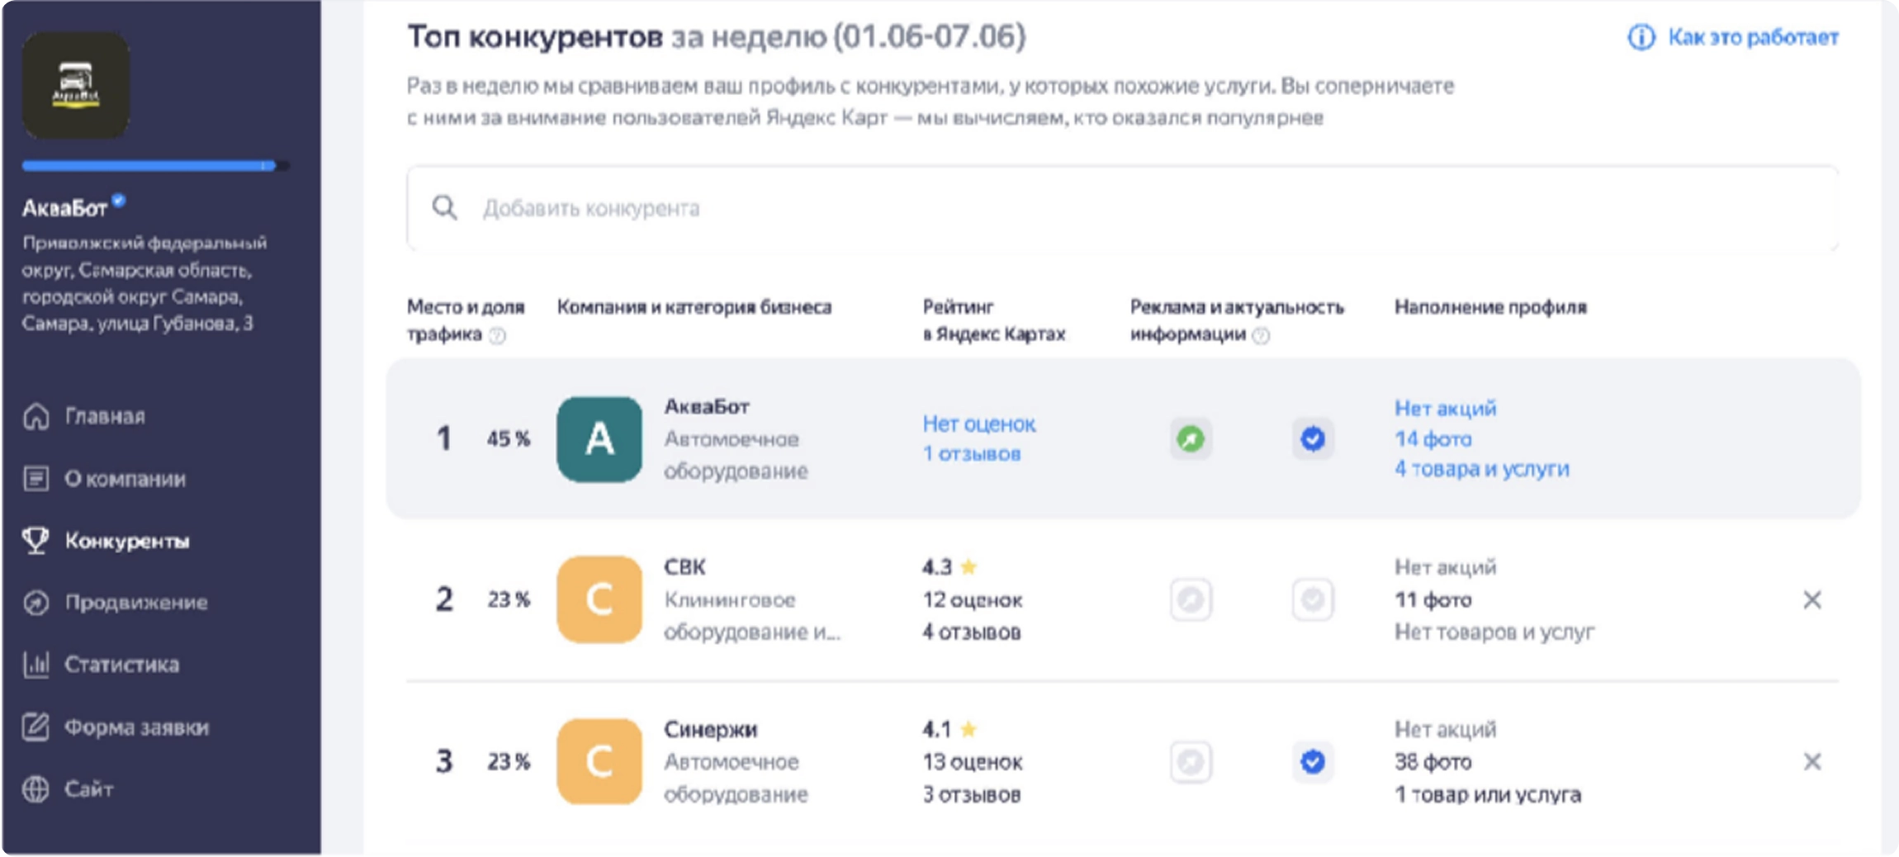Click the Нет товаров и услуг text

point(1494,632)
